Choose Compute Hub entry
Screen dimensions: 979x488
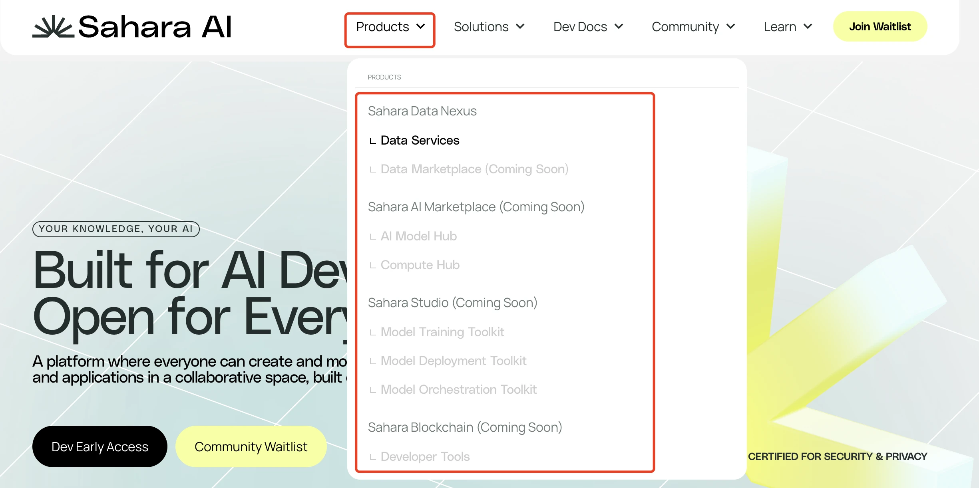pyautogui.click(x=420, y=265)
